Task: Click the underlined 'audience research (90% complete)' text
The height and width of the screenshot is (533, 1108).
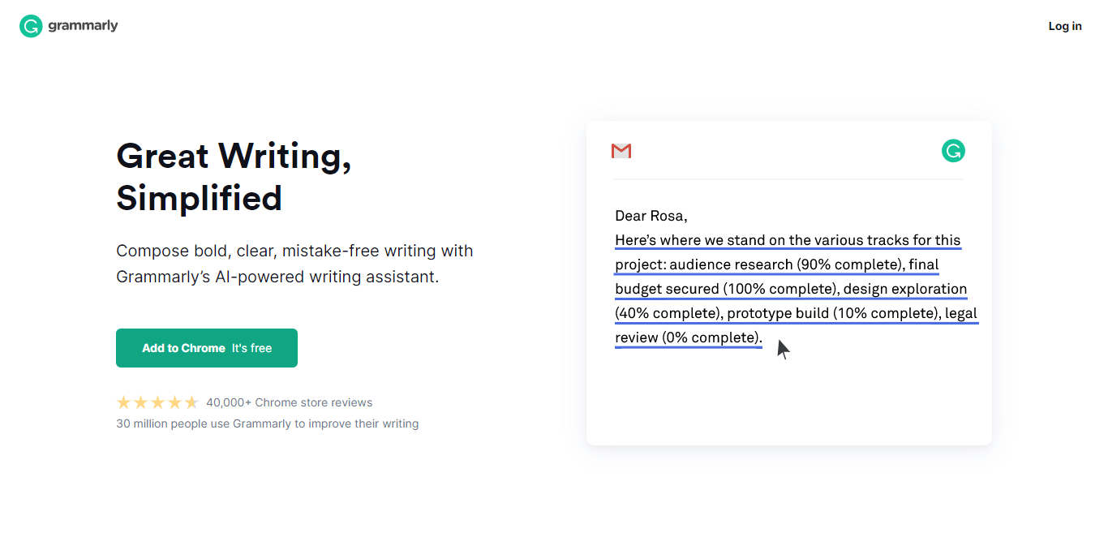Action: (x=784, y=264)
